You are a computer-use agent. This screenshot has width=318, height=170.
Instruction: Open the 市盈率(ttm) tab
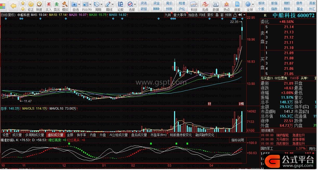(x=158, y=135)
